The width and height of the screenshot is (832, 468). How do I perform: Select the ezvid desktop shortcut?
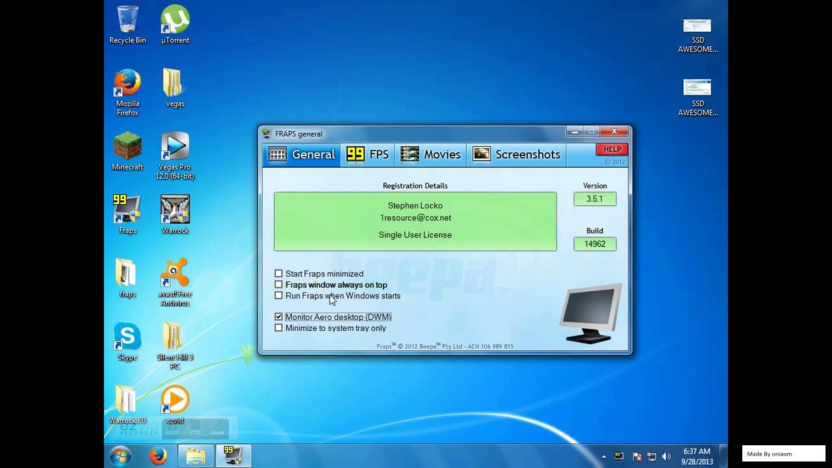[175, 404]
